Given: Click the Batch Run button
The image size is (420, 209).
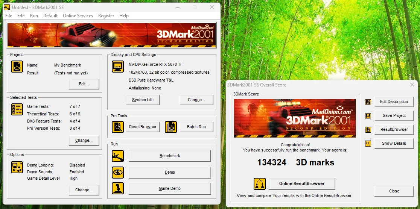Looking at the screenshot, I should click(196, 127).
